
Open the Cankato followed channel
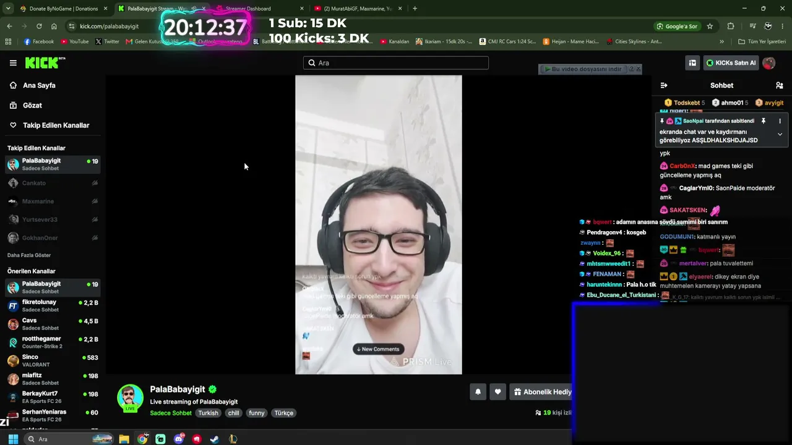click(53, 183)
